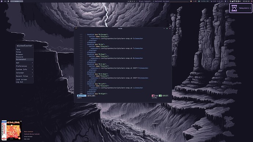This screenshot has height=142, width=253.
Task: Click the aero-snap.sh SHIFT-T execute line
Action: (x=119, y=68)
